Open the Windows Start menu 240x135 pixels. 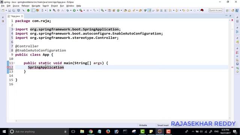click(x=4, y=132)
